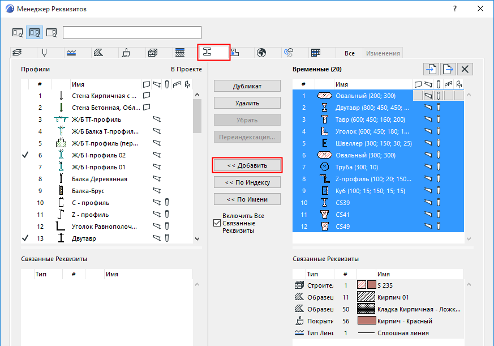Click the help question mark button
494x346 pixels.
455,8
